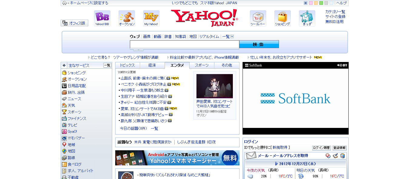Select the pale blue theme color swatch
The width and height of the screenshot is (409, 179).
coord(331,3)
